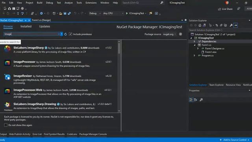
Task: Open the Any CPU platform dropdown
Action: click(113, 13)
